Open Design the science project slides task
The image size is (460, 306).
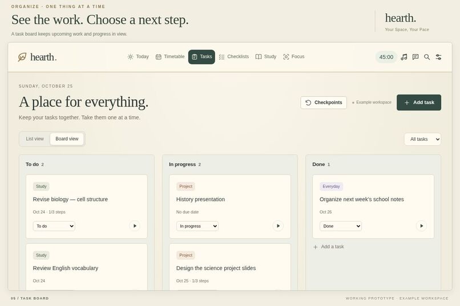coord(216,268)
